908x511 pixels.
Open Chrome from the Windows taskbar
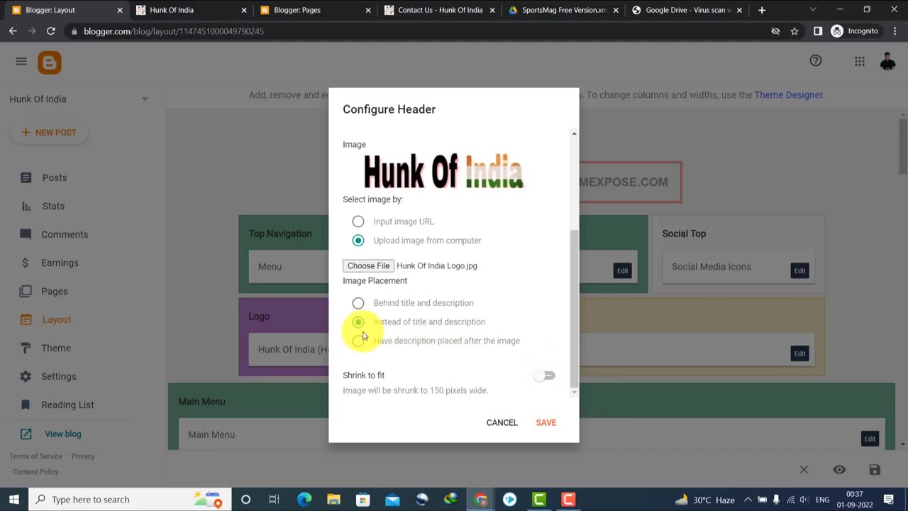click(480, 500)
